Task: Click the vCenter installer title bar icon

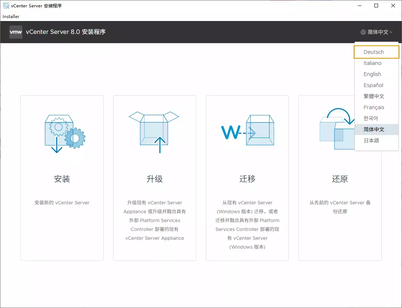Action: [x=6, y=6]
